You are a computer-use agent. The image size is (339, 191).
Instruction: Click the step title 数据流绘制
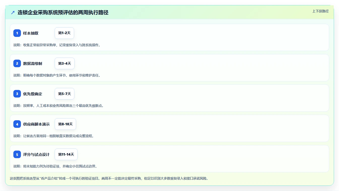33,63
